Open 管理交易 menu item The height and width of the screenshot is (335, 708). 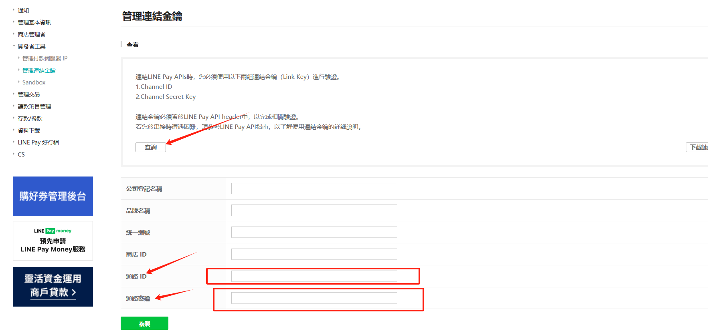point(29,94)
